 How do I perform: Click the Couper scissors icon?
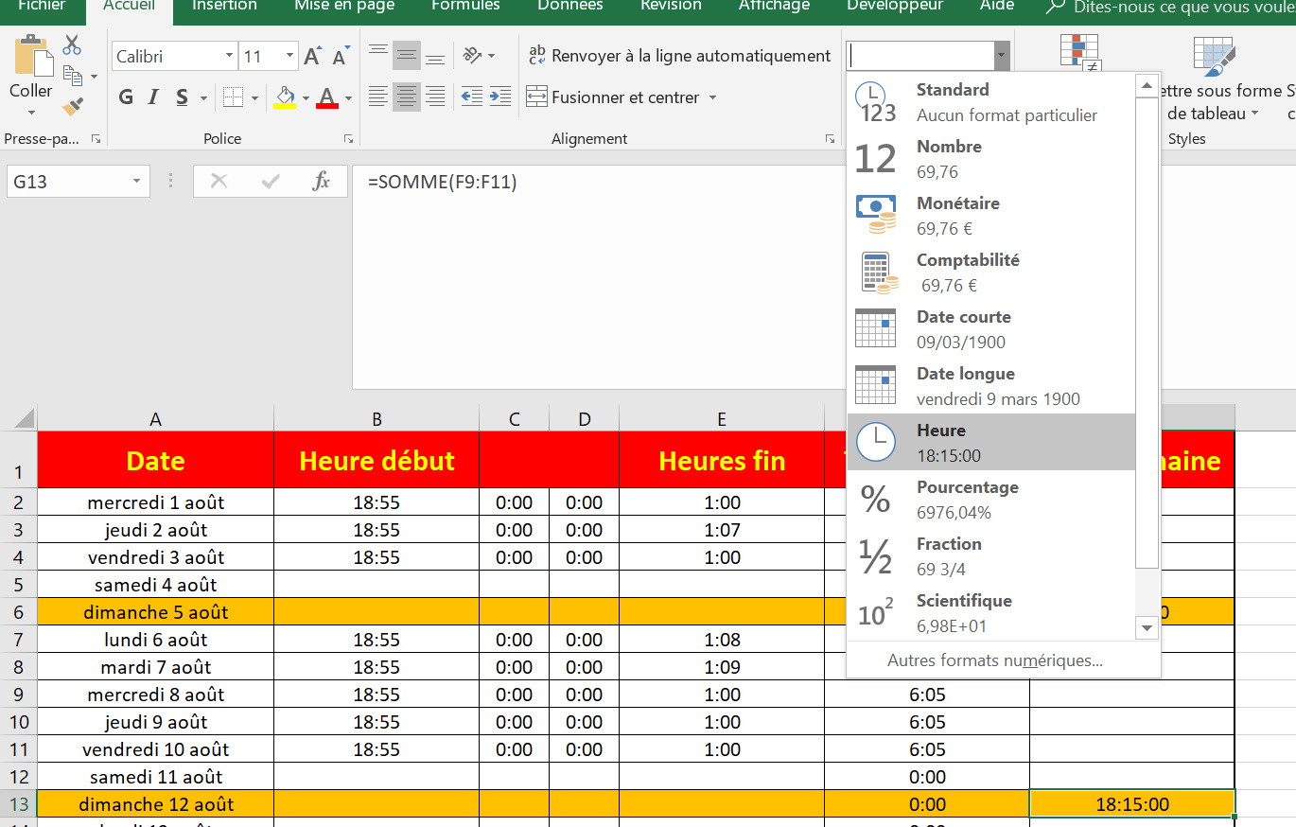(x=71, y=44)
